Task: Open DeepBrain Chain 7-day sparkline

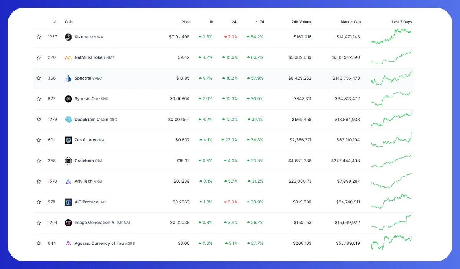Action: [x=391, y=119]
